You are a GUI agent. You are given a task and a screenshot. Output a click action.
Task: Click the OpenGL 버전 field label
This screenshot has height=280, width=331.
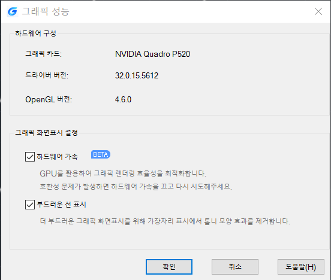pos(49,99)
